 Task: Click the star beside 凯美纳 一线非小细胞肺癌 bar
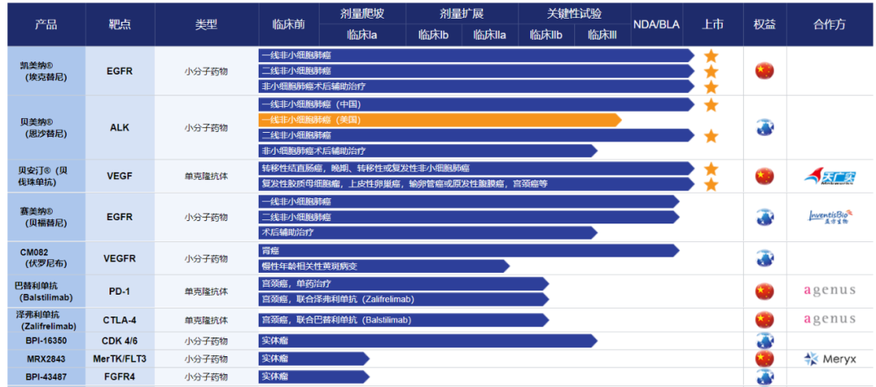[x=711, y=56]
